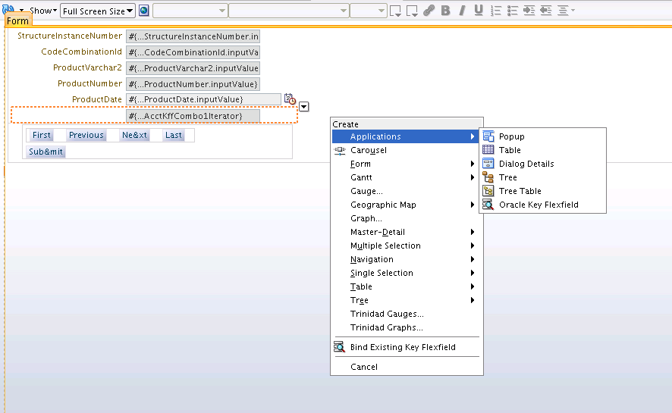Expand the Single Selection submenu

(405, 274)
